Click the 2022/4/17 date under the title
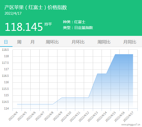This screenshot has height=127, width=142. click(13, 14)
